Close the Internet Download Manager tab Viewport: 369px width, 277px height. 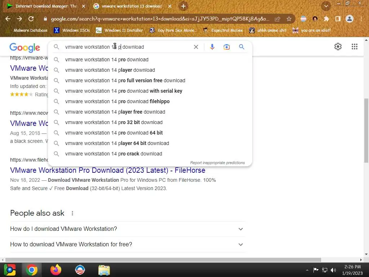coord(84,6)
